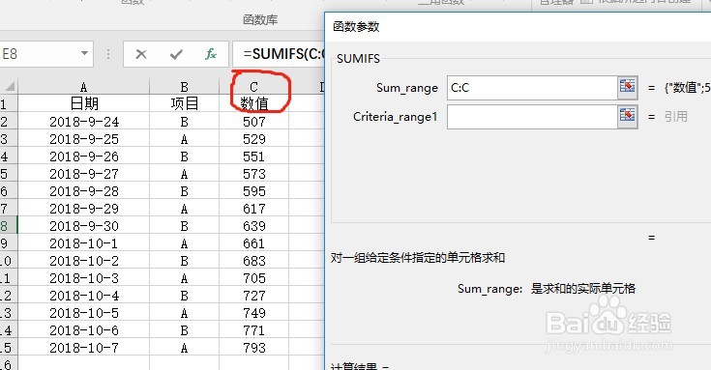Click date cell 2018-9-25
The height and width of the screenshot is (370, 711).
(x=83, y=138)
